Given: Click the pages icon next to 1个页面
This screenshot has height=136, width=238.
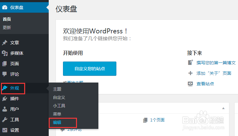Looking at the screenshot, I should (x=145, y=120).
